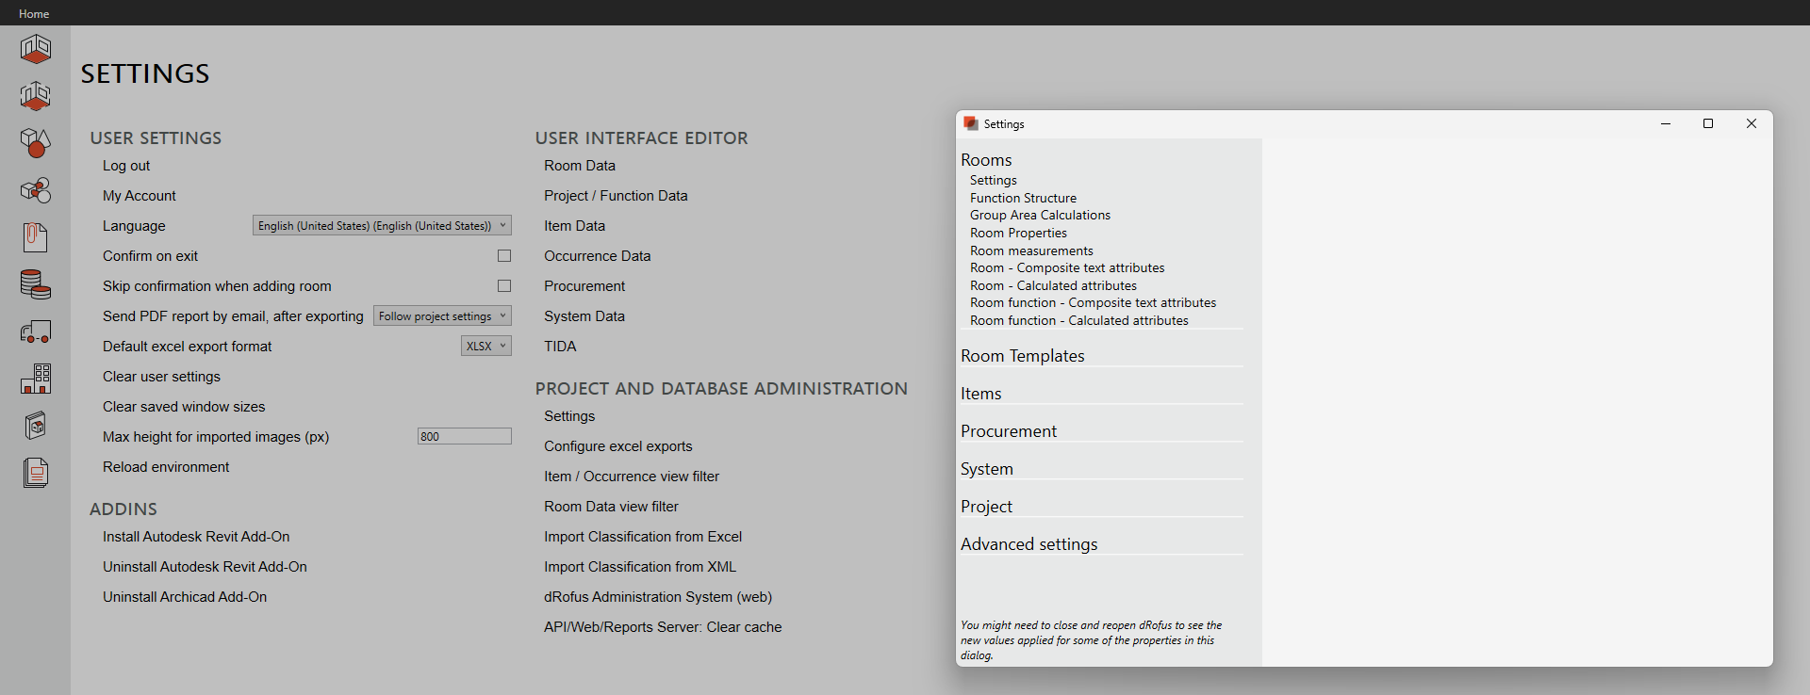Open the Send PDF report by email dropdown

442,316
